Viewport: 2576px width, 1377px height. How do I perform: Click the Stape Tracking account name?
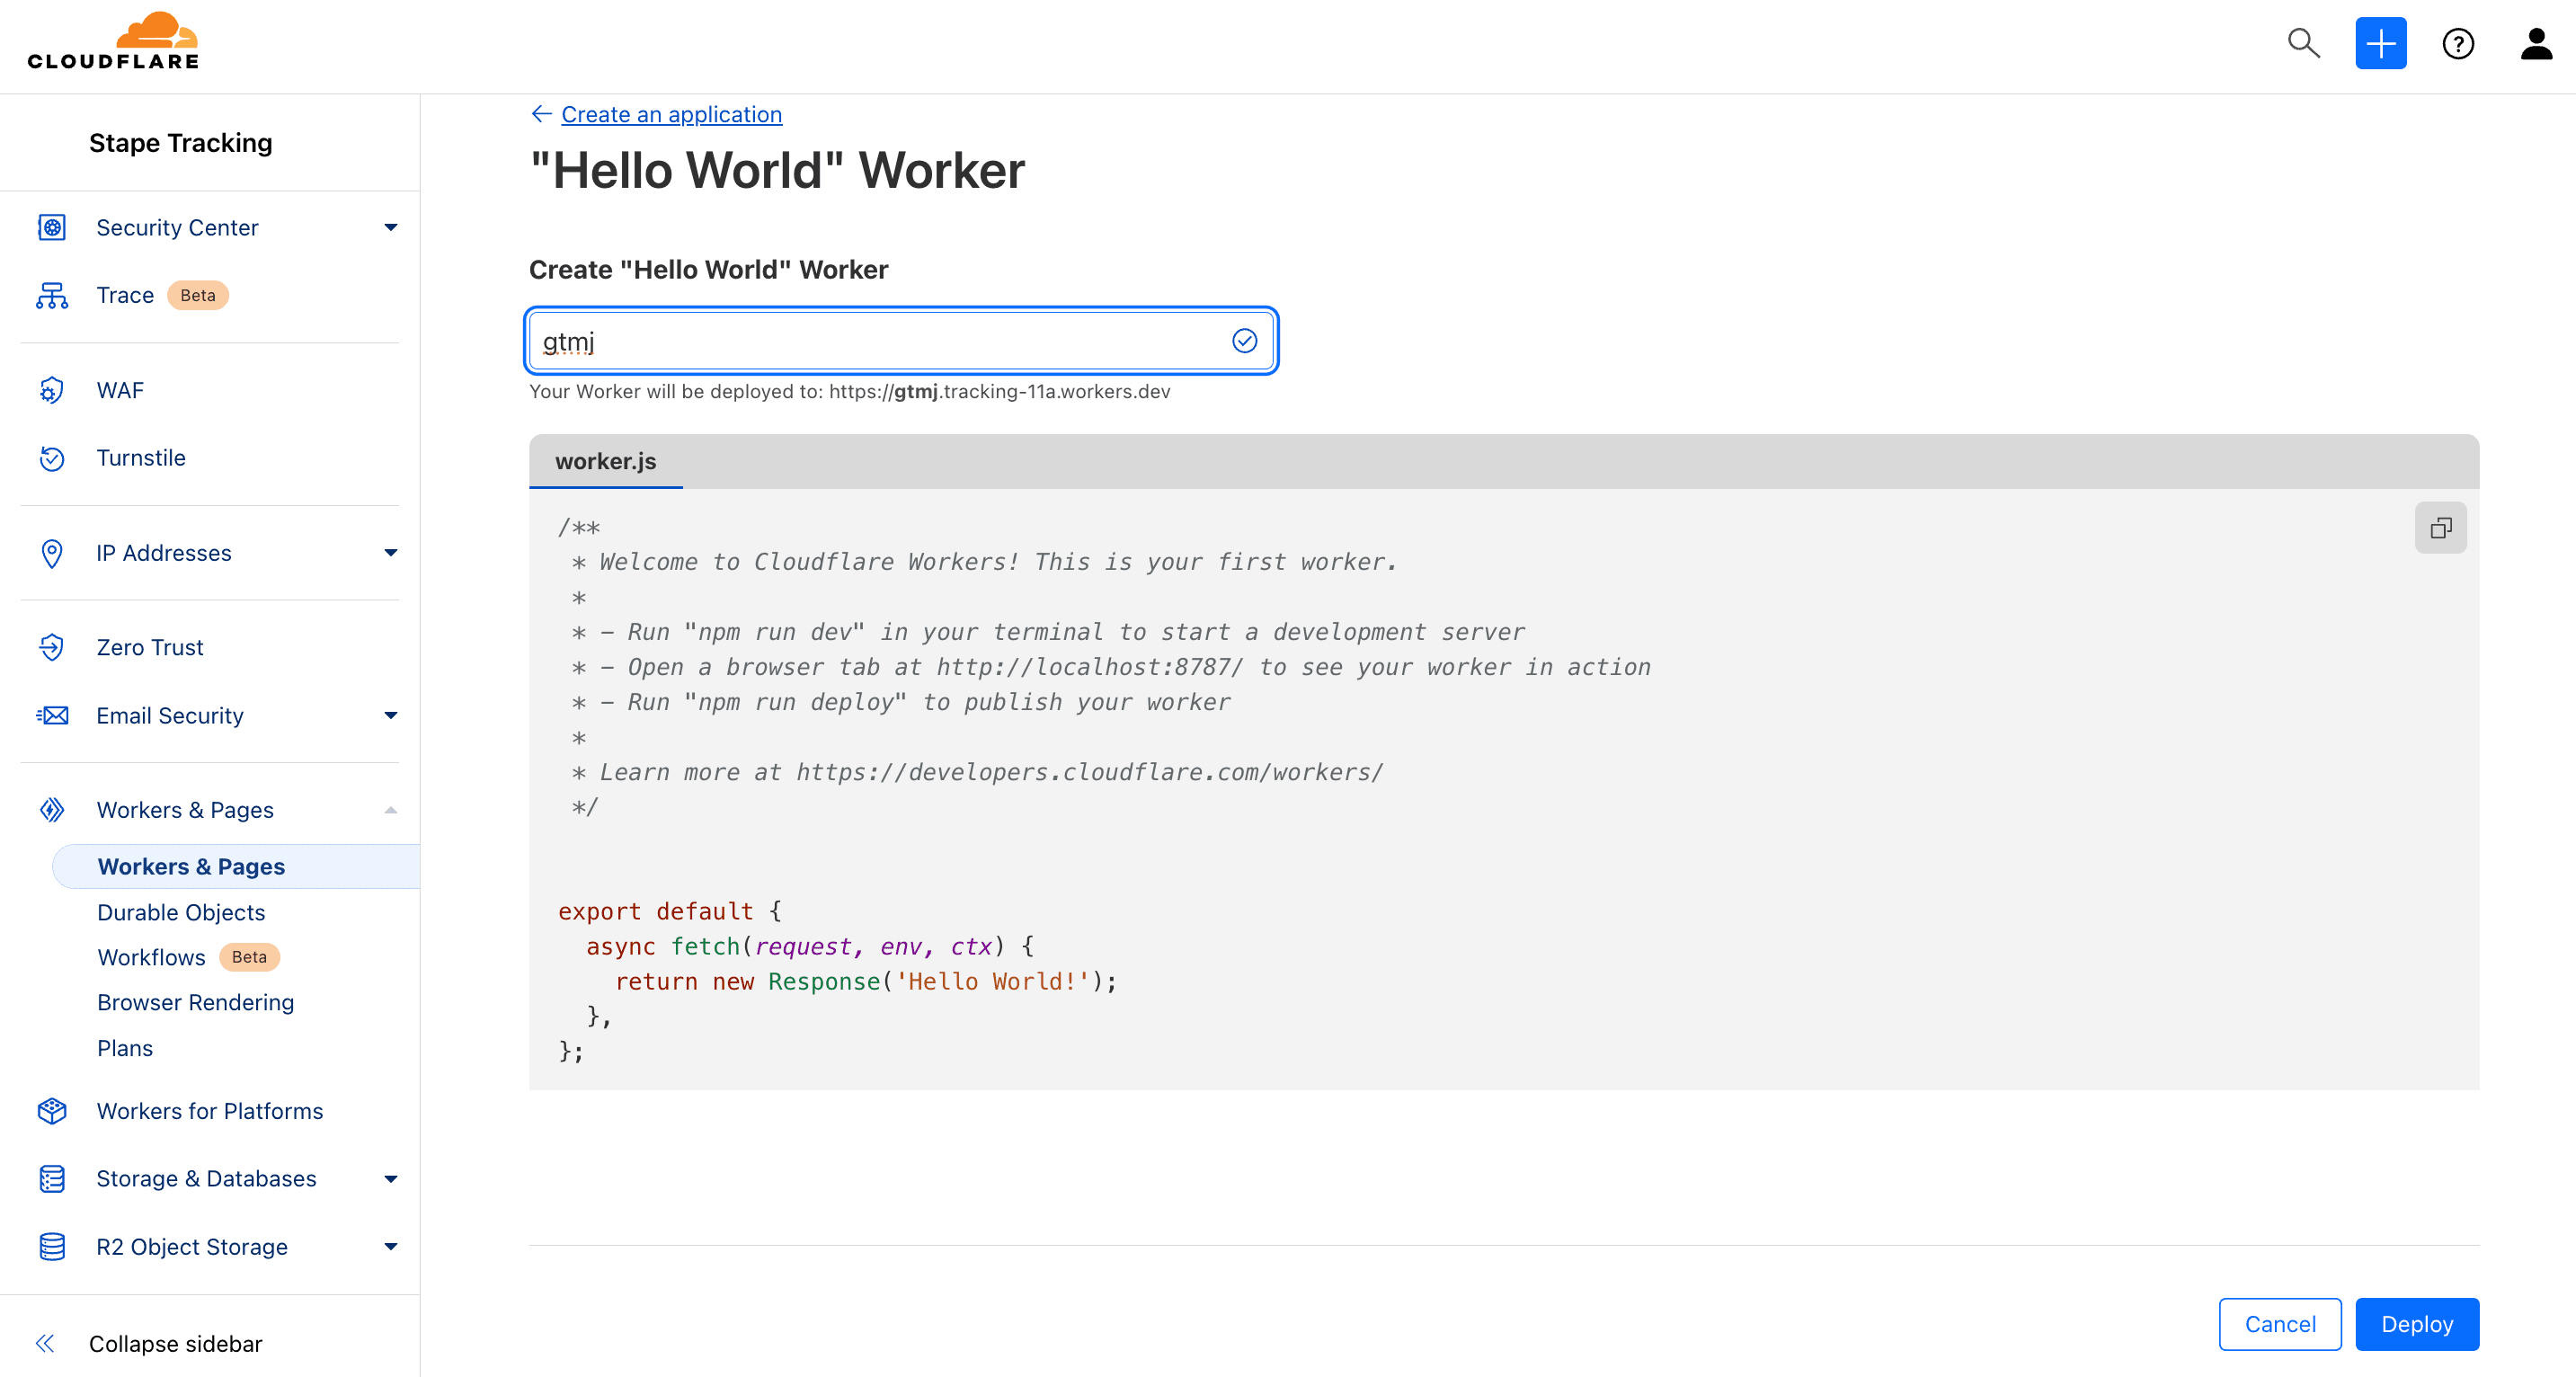coord(180,143)
